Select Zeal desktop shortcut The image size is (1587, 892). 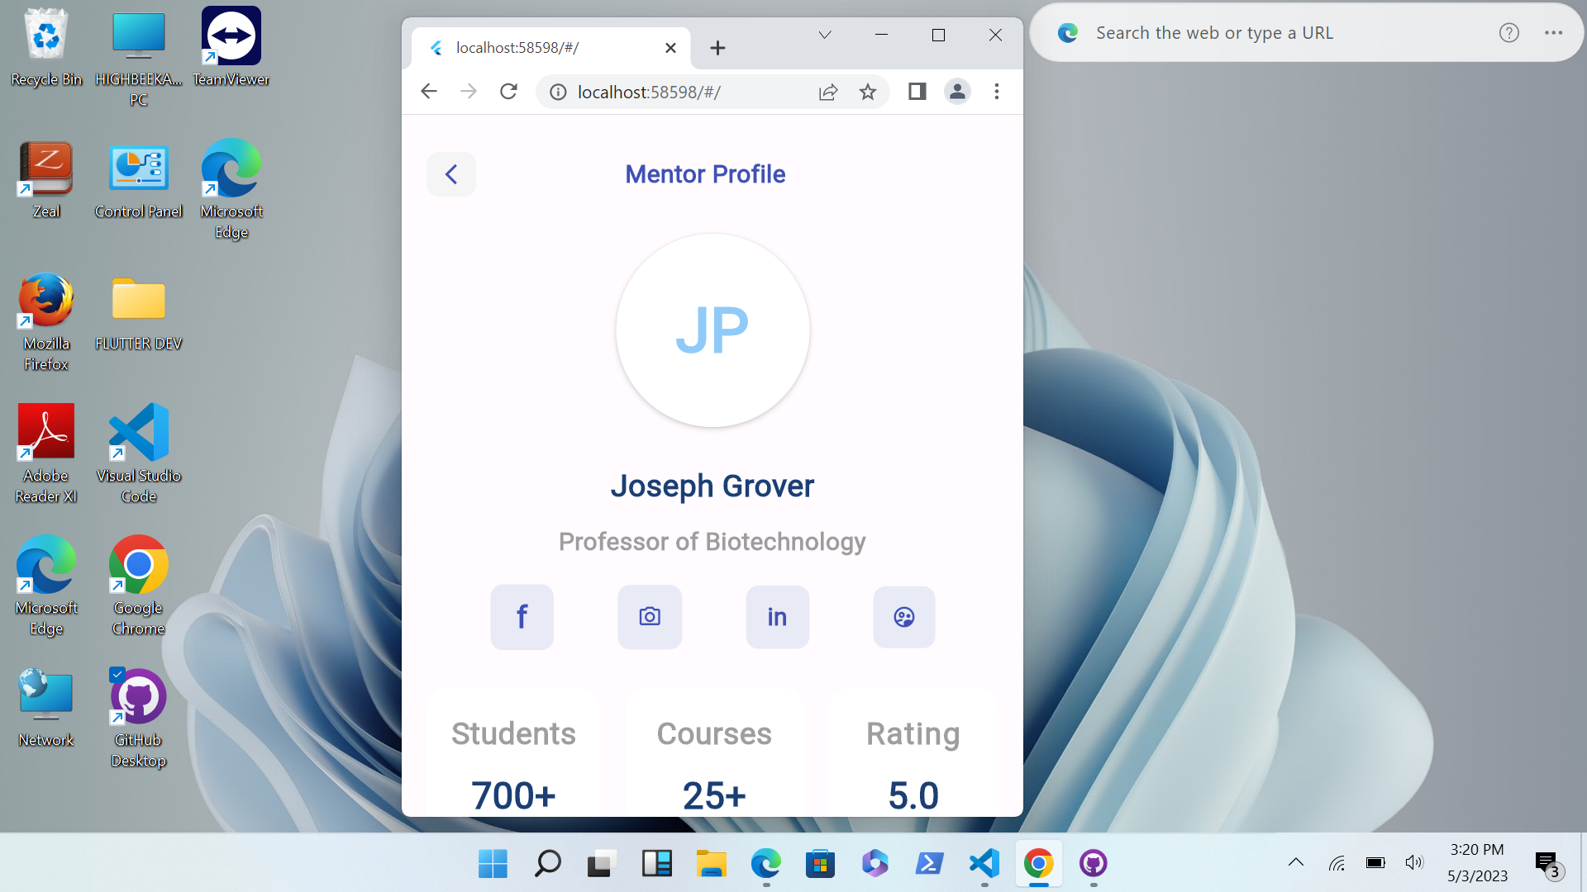click(x=46, y=180)
